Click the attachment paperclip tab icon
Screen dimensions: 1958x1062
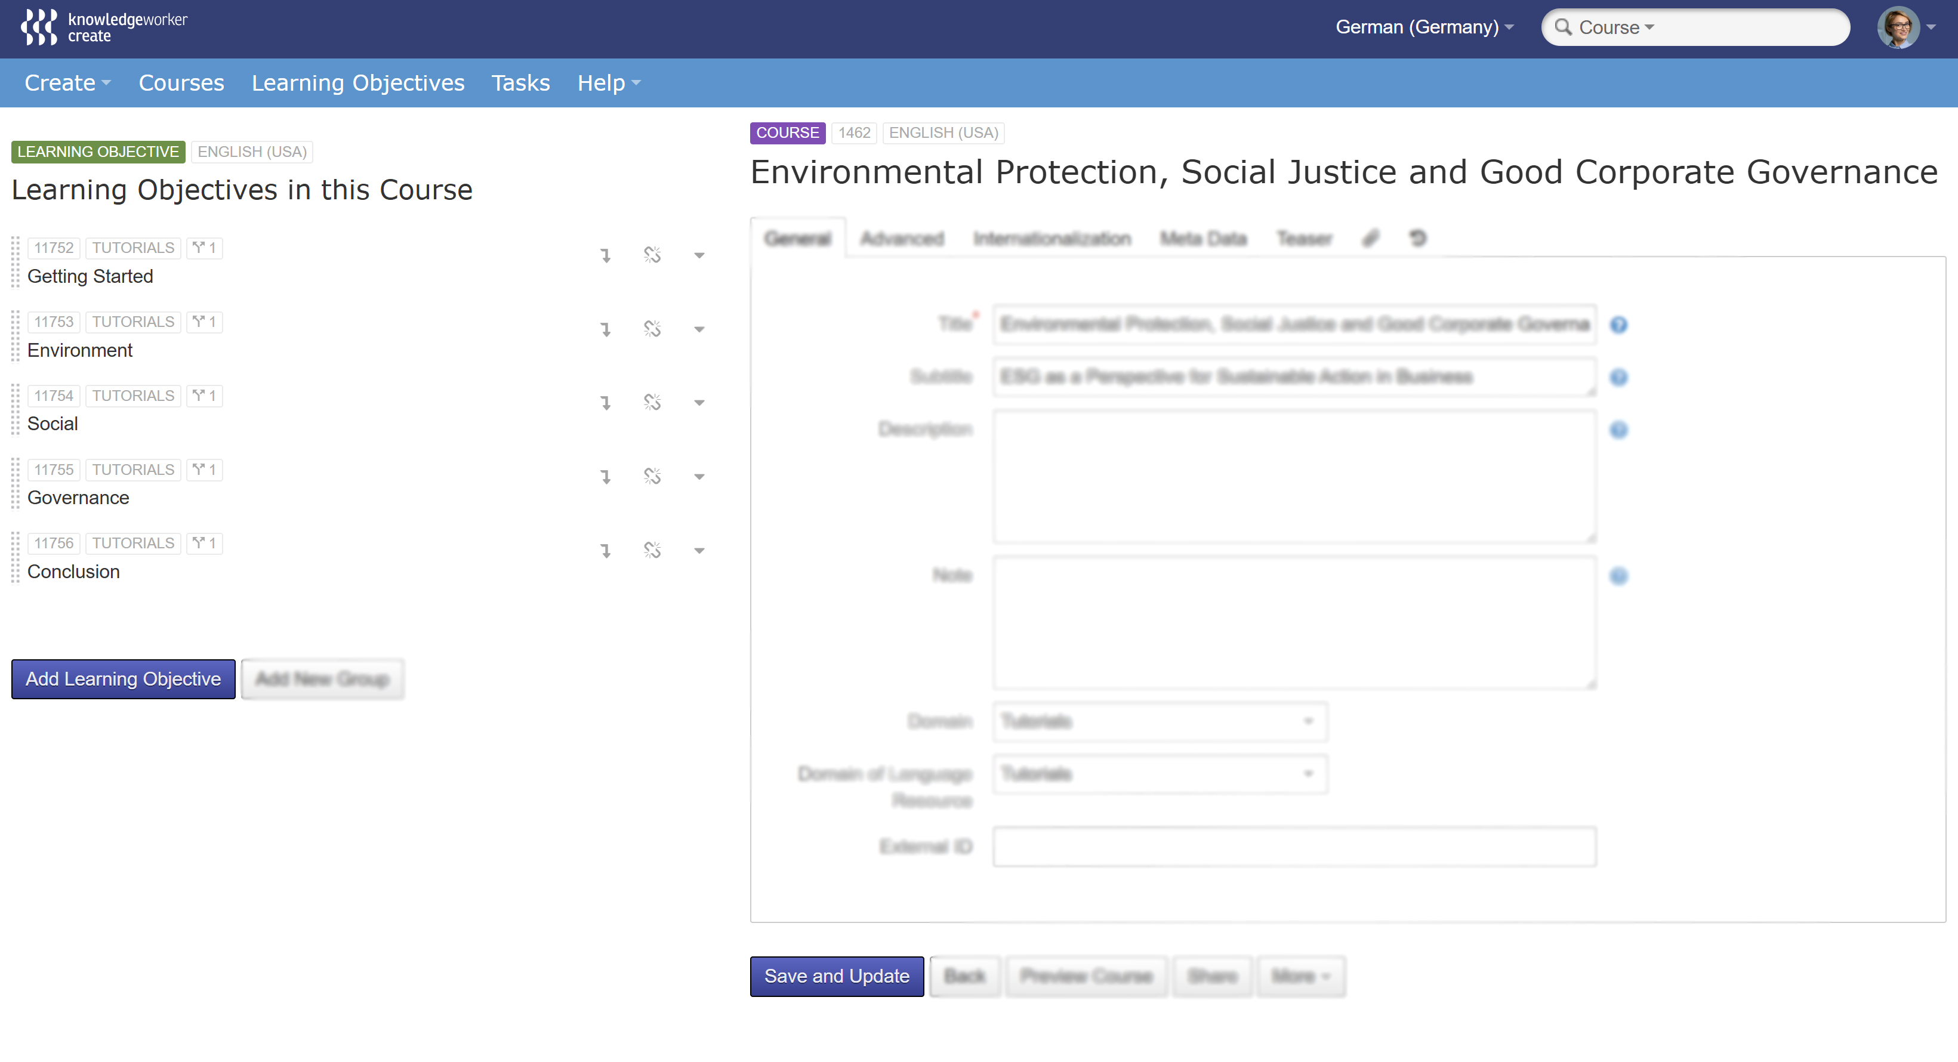[x=1370, y=239]
